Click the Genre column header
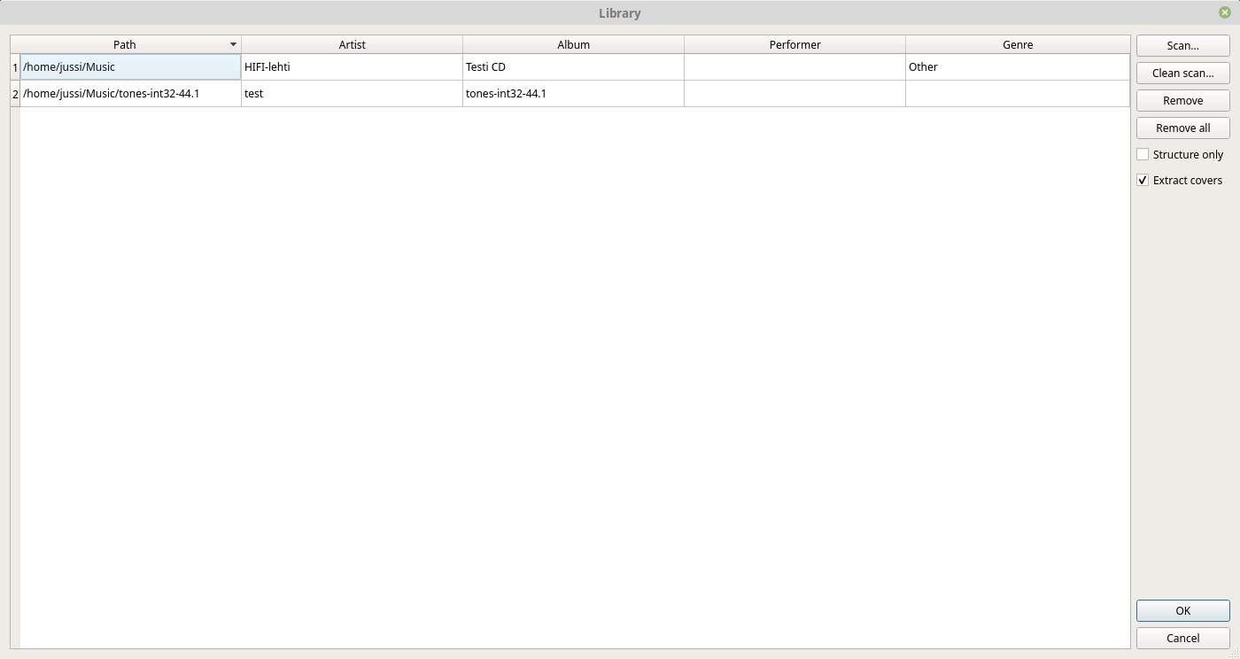 coord(1018,44)
